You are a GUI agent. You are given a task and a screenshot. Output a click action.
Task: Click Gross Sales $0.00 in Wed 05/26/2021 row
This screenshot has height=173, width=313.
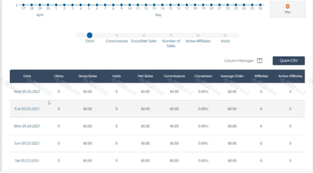pyautogui.click(x=87, y=92)
